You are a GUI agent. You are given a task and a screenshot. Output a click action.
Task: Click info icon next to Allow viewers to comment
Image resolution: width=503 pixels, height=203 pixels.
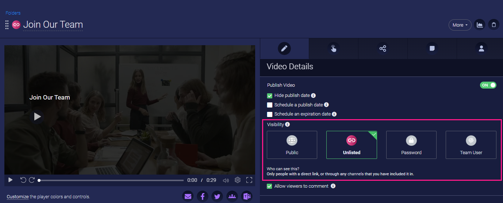click(333, 186)
